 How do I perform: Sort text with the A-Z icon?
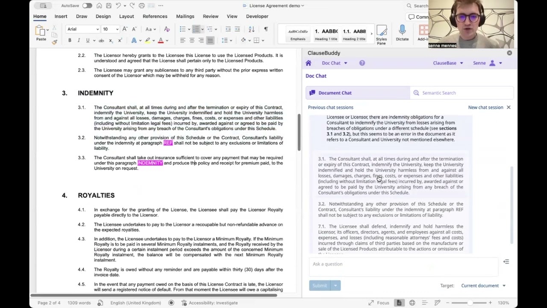coord(252,29)
